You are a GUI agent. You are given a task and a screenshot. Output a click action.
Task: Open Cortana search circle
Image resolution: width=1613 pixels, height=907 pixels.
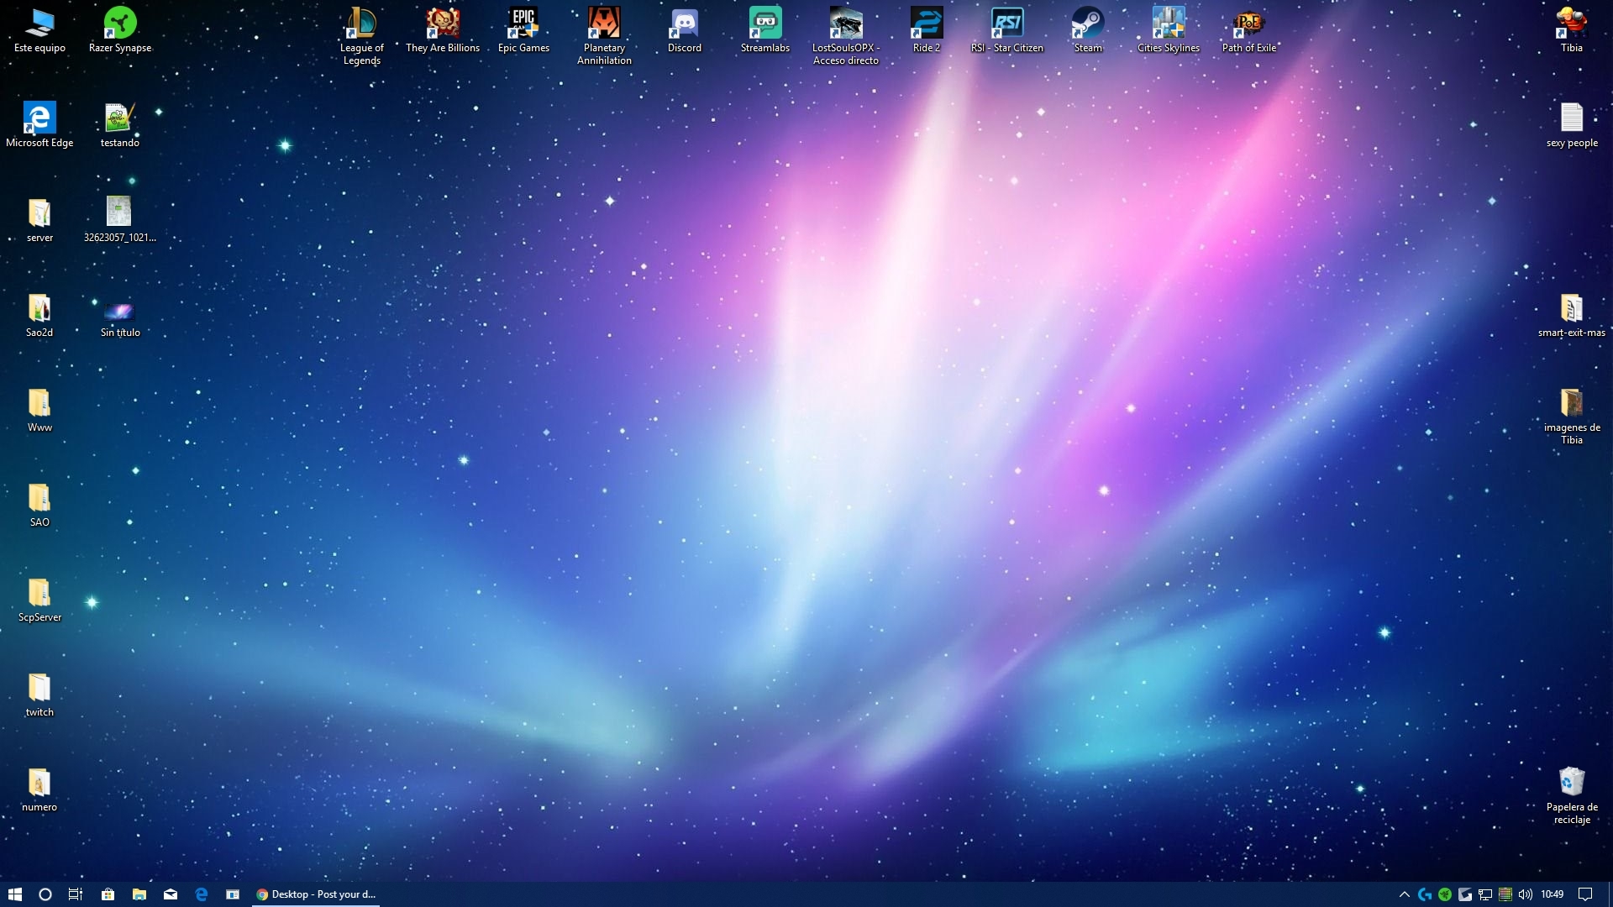[45, 894]
